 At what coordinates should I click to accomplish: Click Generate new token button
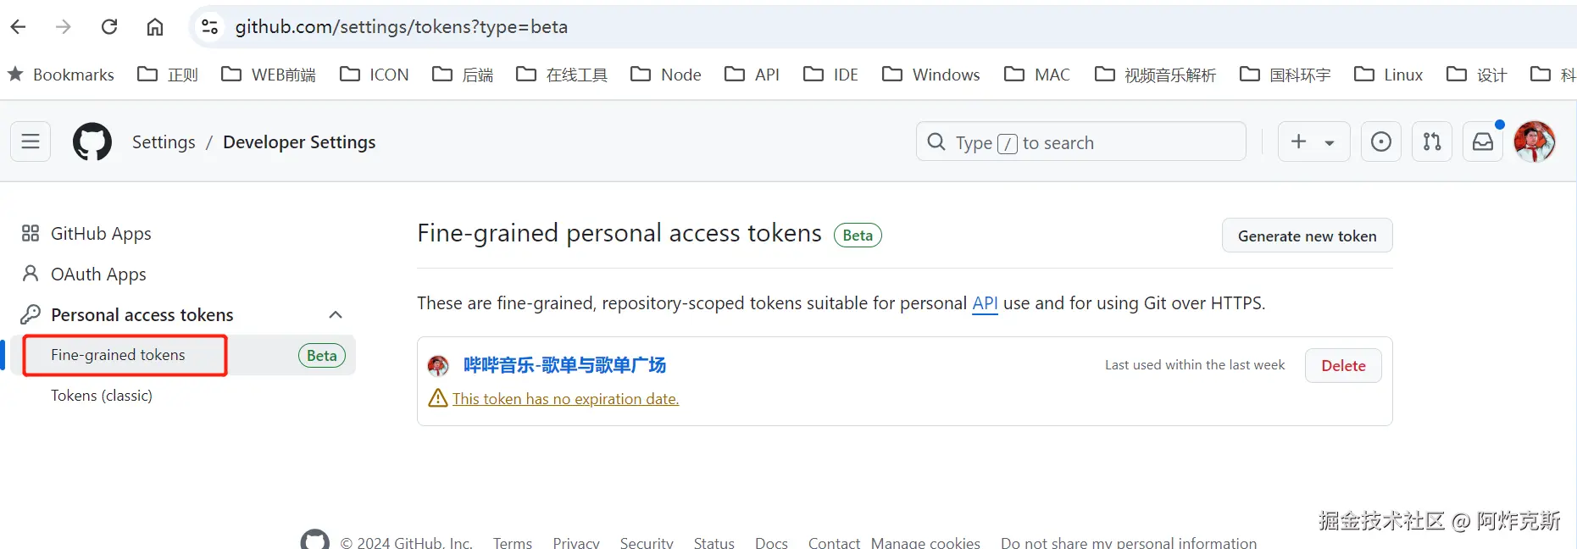(x=1307, y=236)
